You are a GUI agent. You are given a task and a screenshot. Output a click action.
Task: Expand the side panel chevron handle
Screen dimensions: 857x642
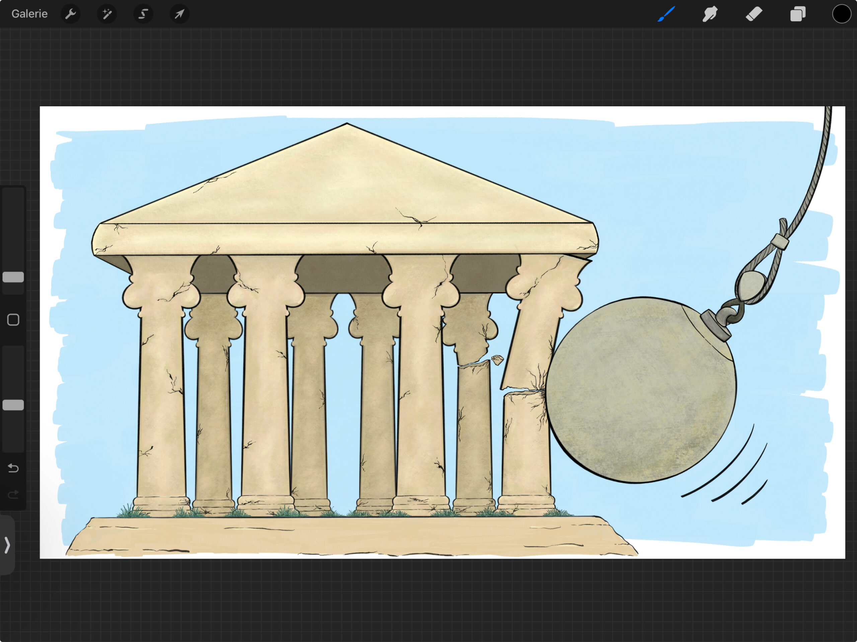point(7,545)
